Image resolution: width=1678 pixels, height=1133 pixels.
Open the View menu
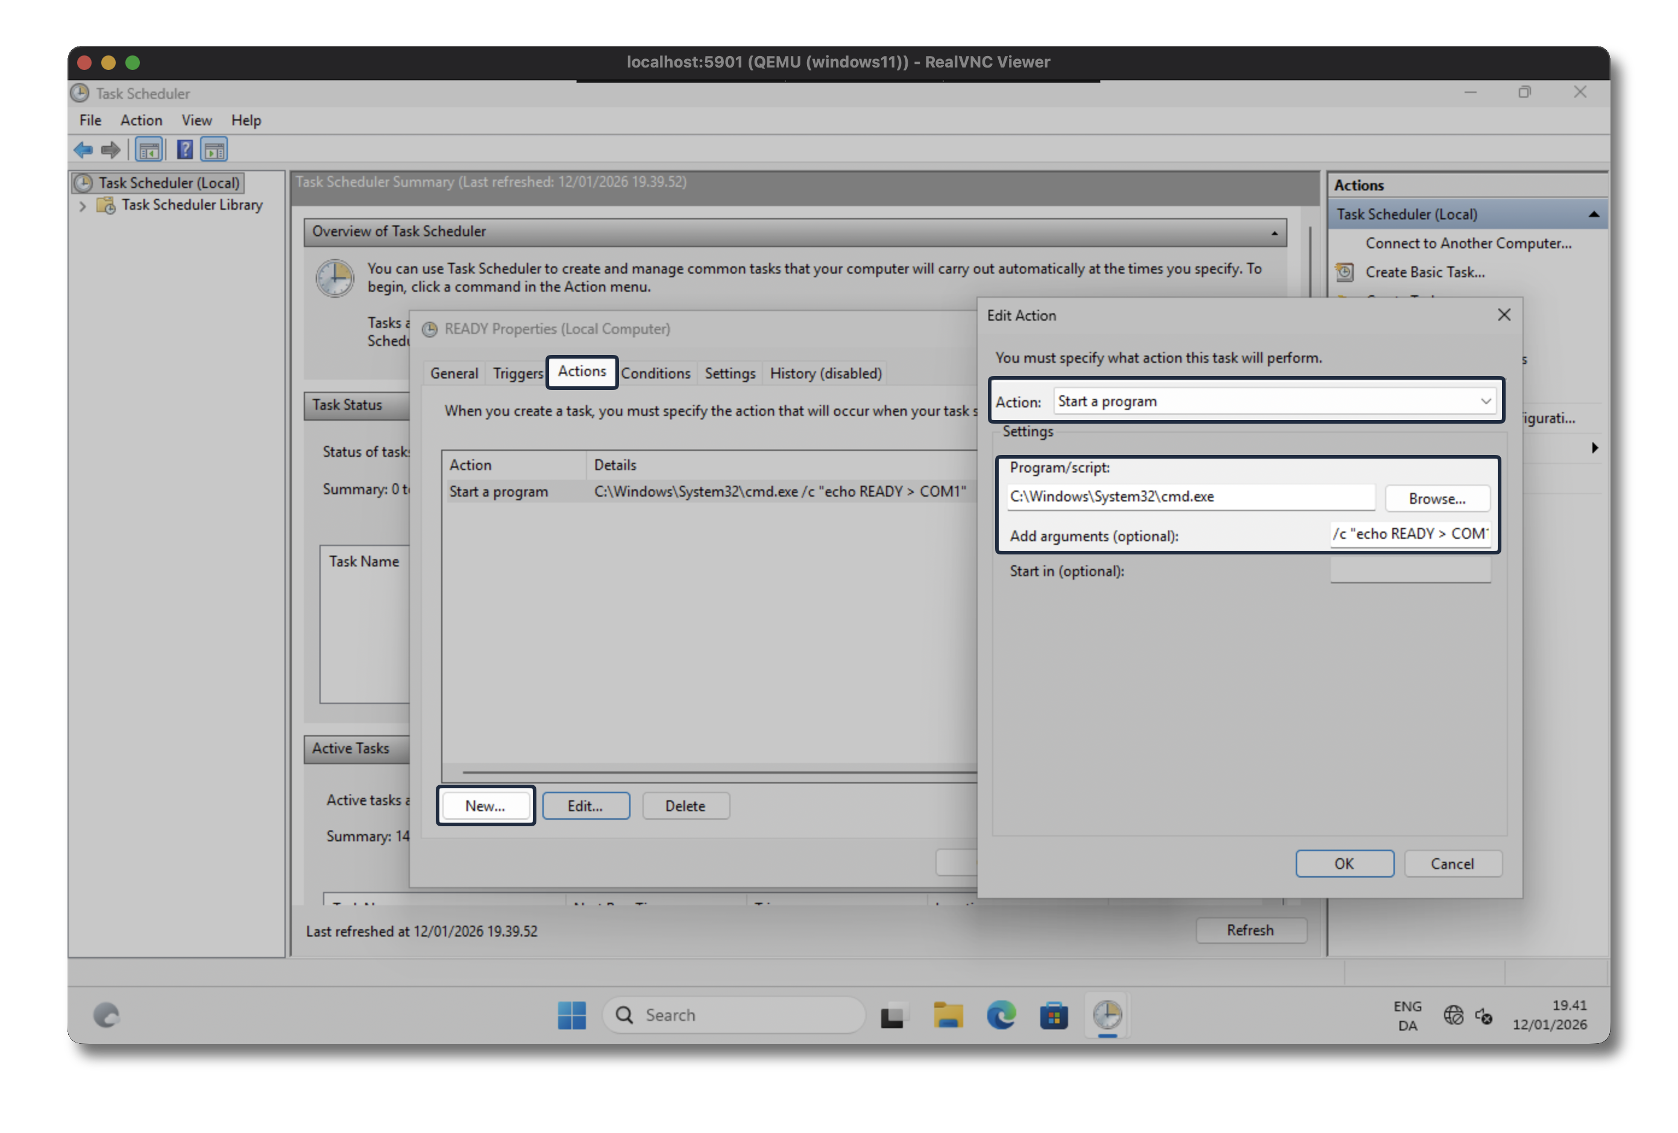point(196,121)
